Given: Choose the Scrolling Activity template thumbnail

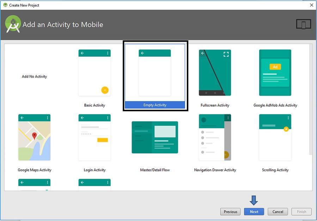Looking at the screenshot, I should (275, 137).
